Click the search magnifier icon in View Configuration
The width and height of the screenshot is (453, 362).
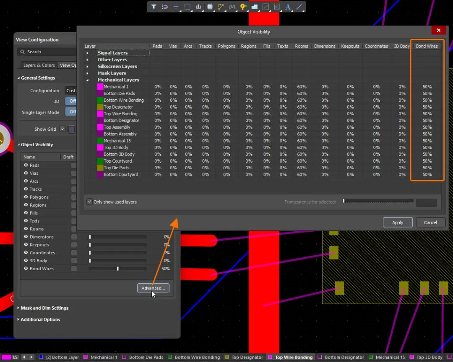[x=22, y=52]
